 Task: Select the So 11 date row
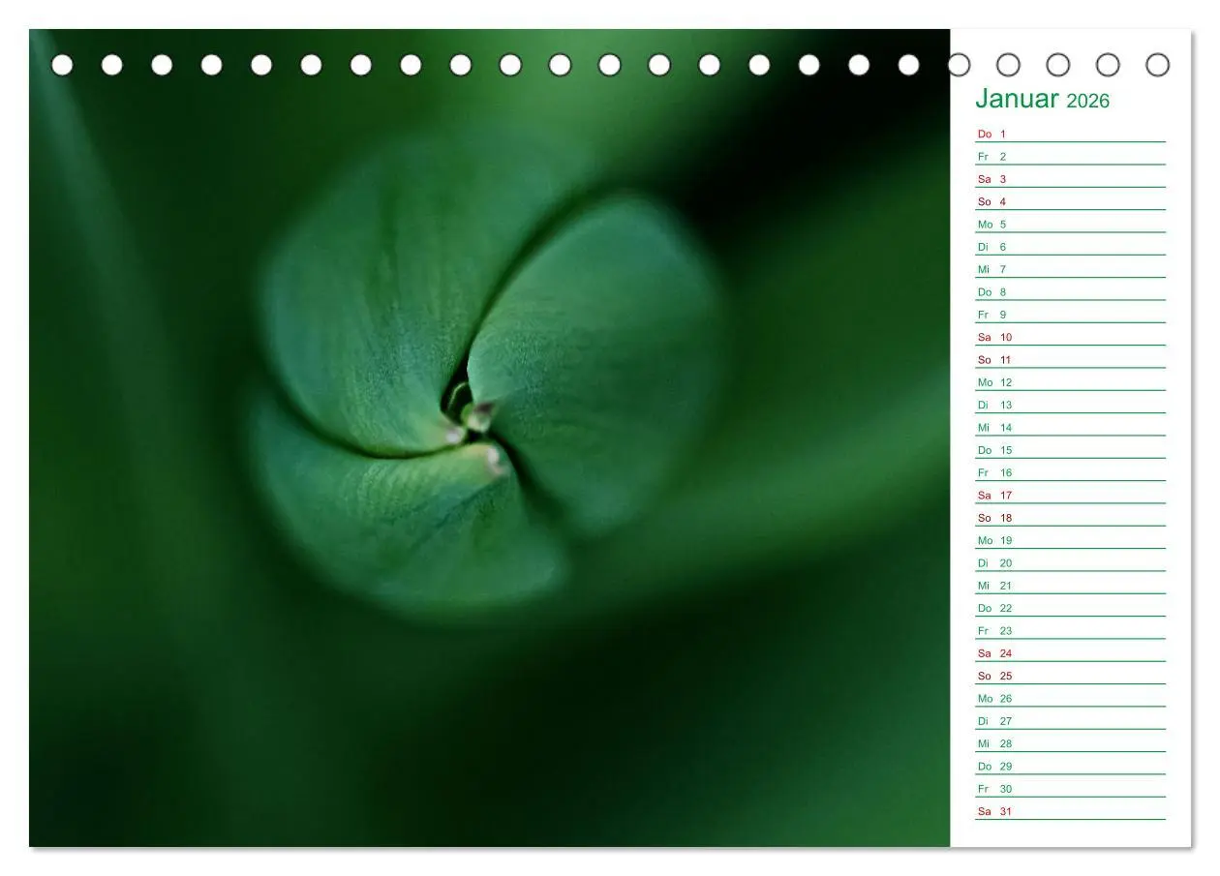click(1070, 359)
